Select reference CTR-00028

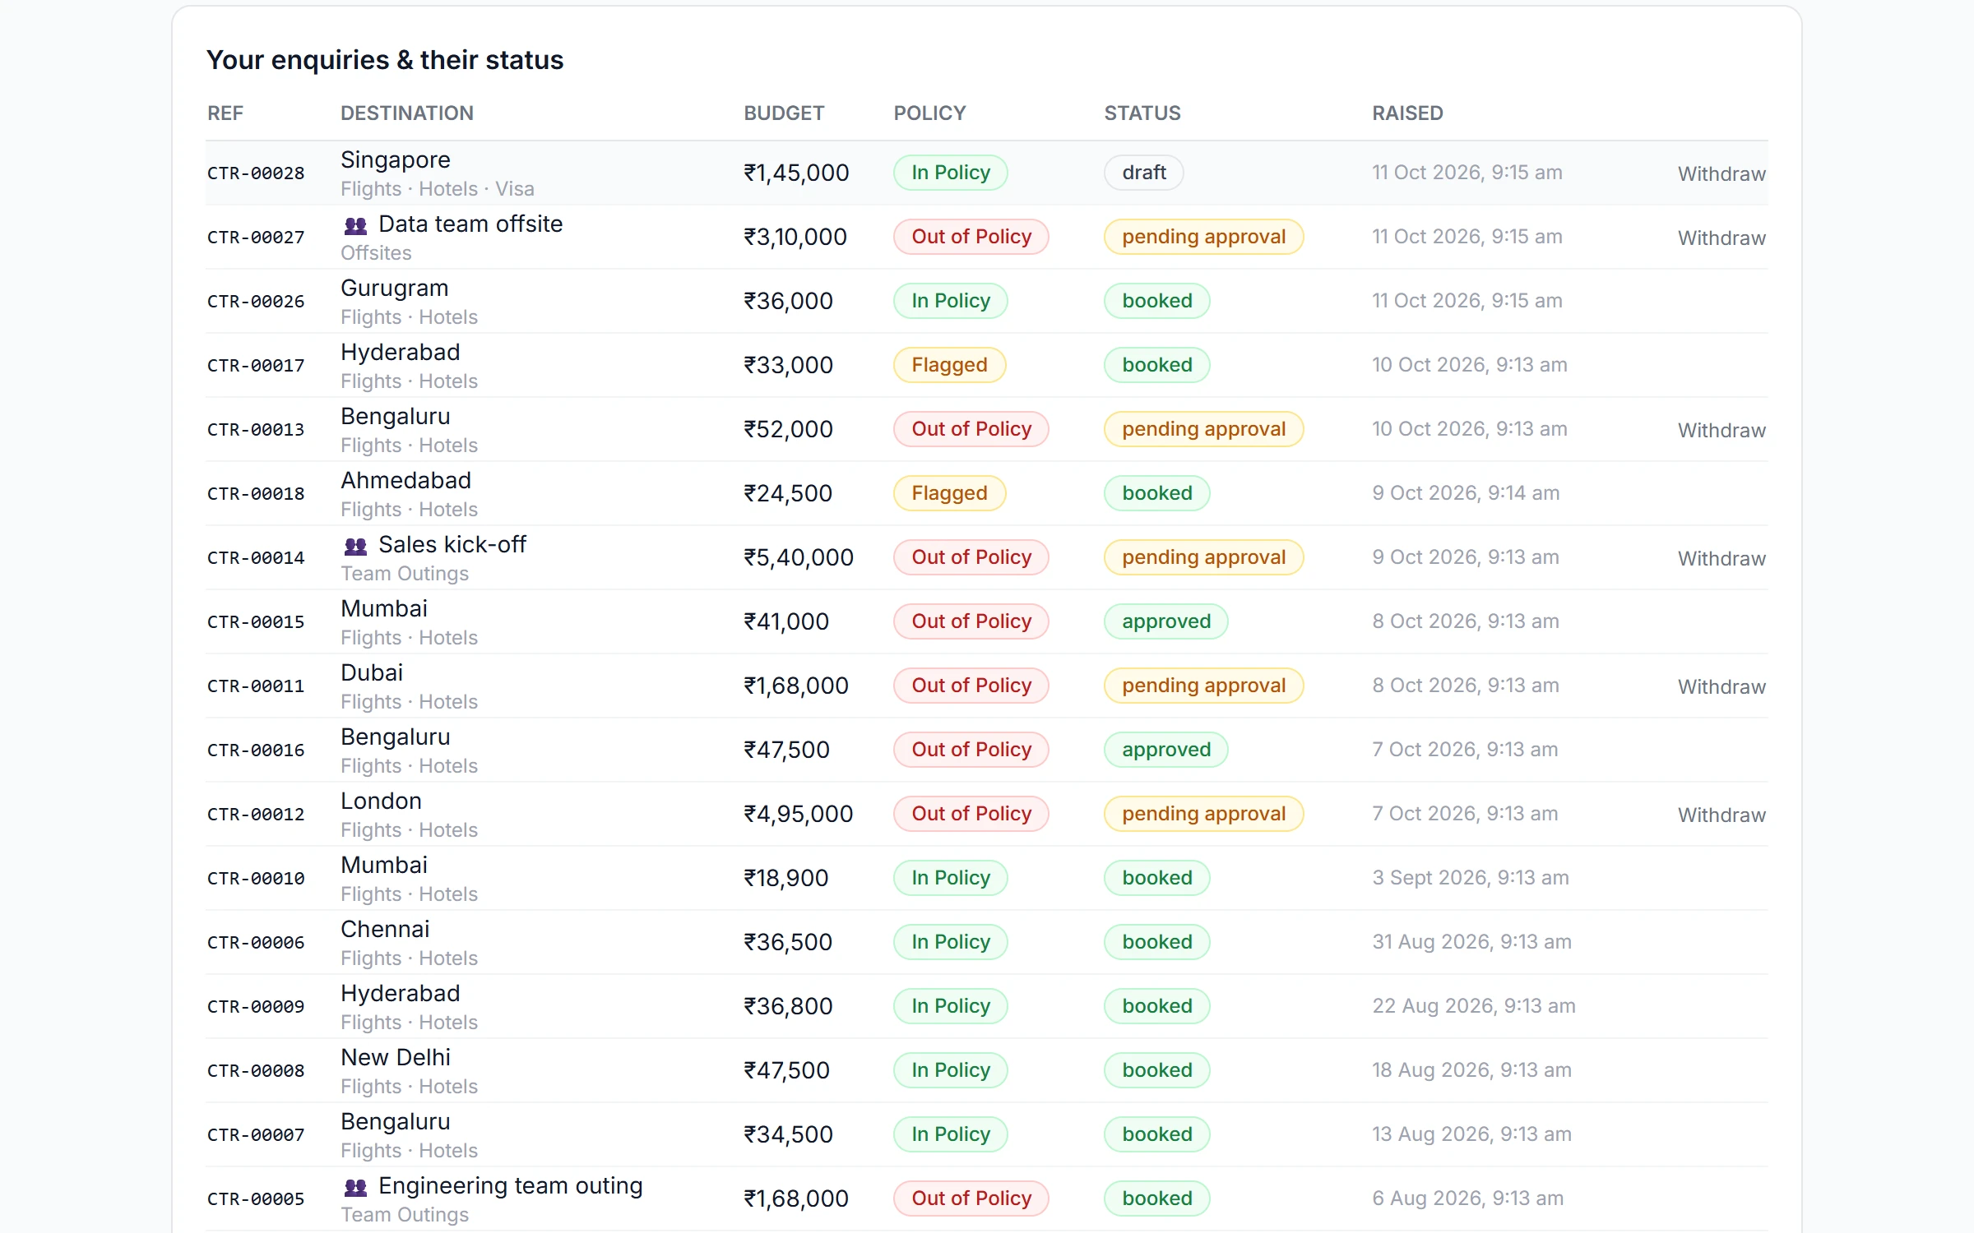point(256,173)
